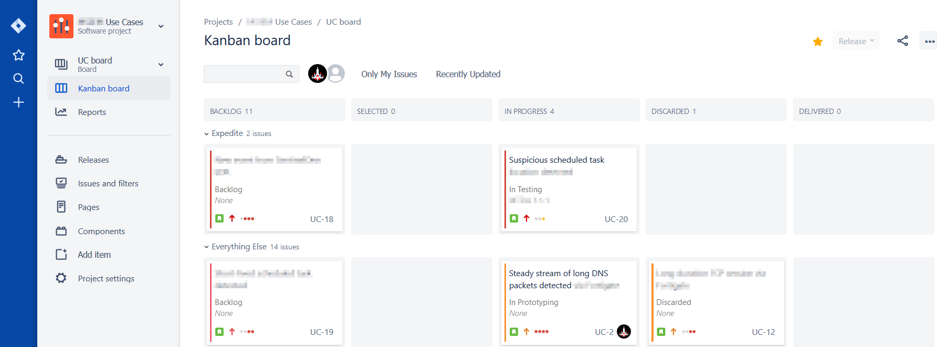Toggle the Recently Updated quick filter
937x347 pixels.
click(468, 74)
